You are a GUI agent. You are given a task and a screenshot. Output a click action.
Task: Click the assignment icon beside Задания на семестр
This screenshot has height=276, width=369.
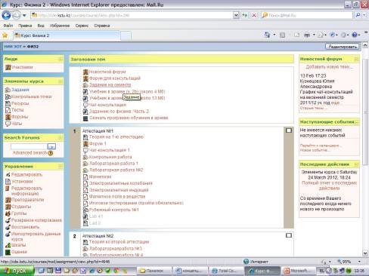tap(85, 85)
